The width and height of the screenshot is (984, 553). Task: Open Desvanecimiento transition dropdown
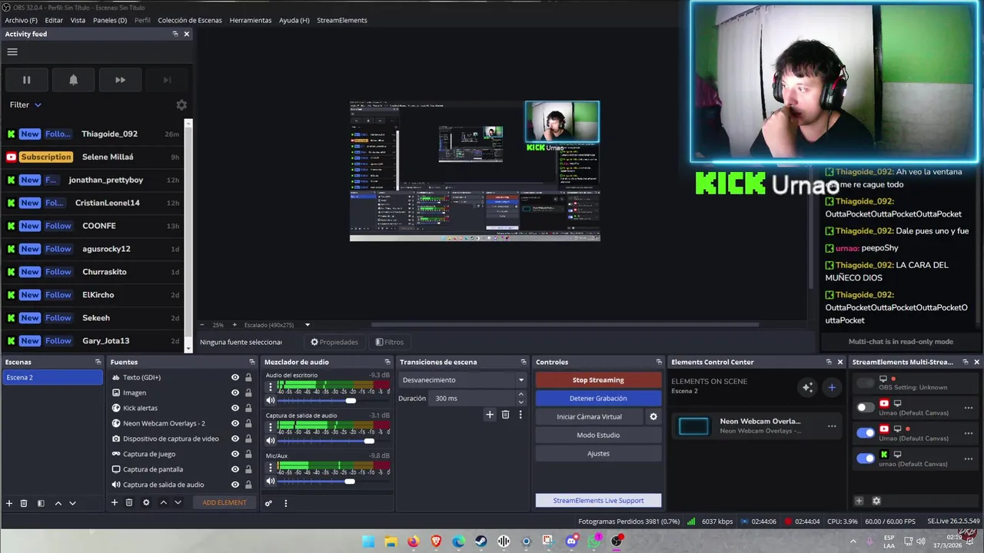463,380
